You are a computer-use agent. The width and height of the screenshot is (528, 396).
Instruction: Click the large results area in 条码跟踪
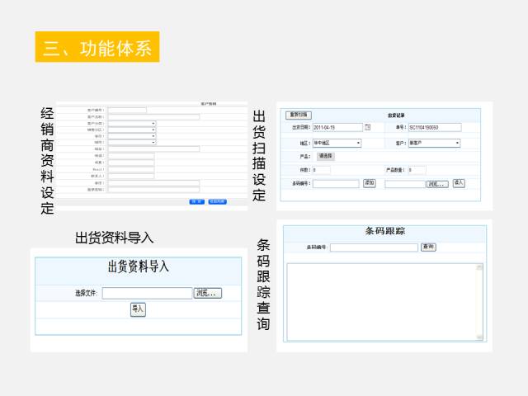[x=384, y=301]
